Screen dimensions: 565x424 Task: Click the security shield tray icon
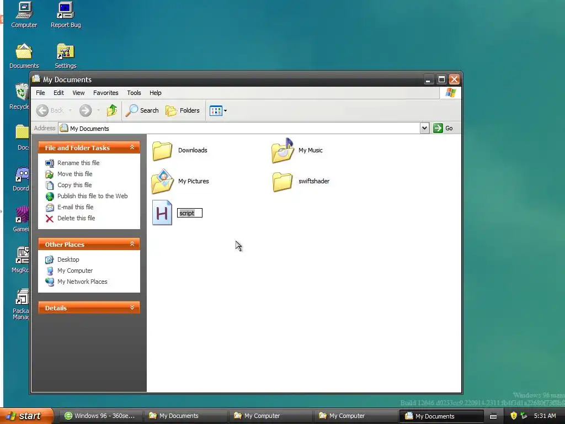(x=514, y=416)
